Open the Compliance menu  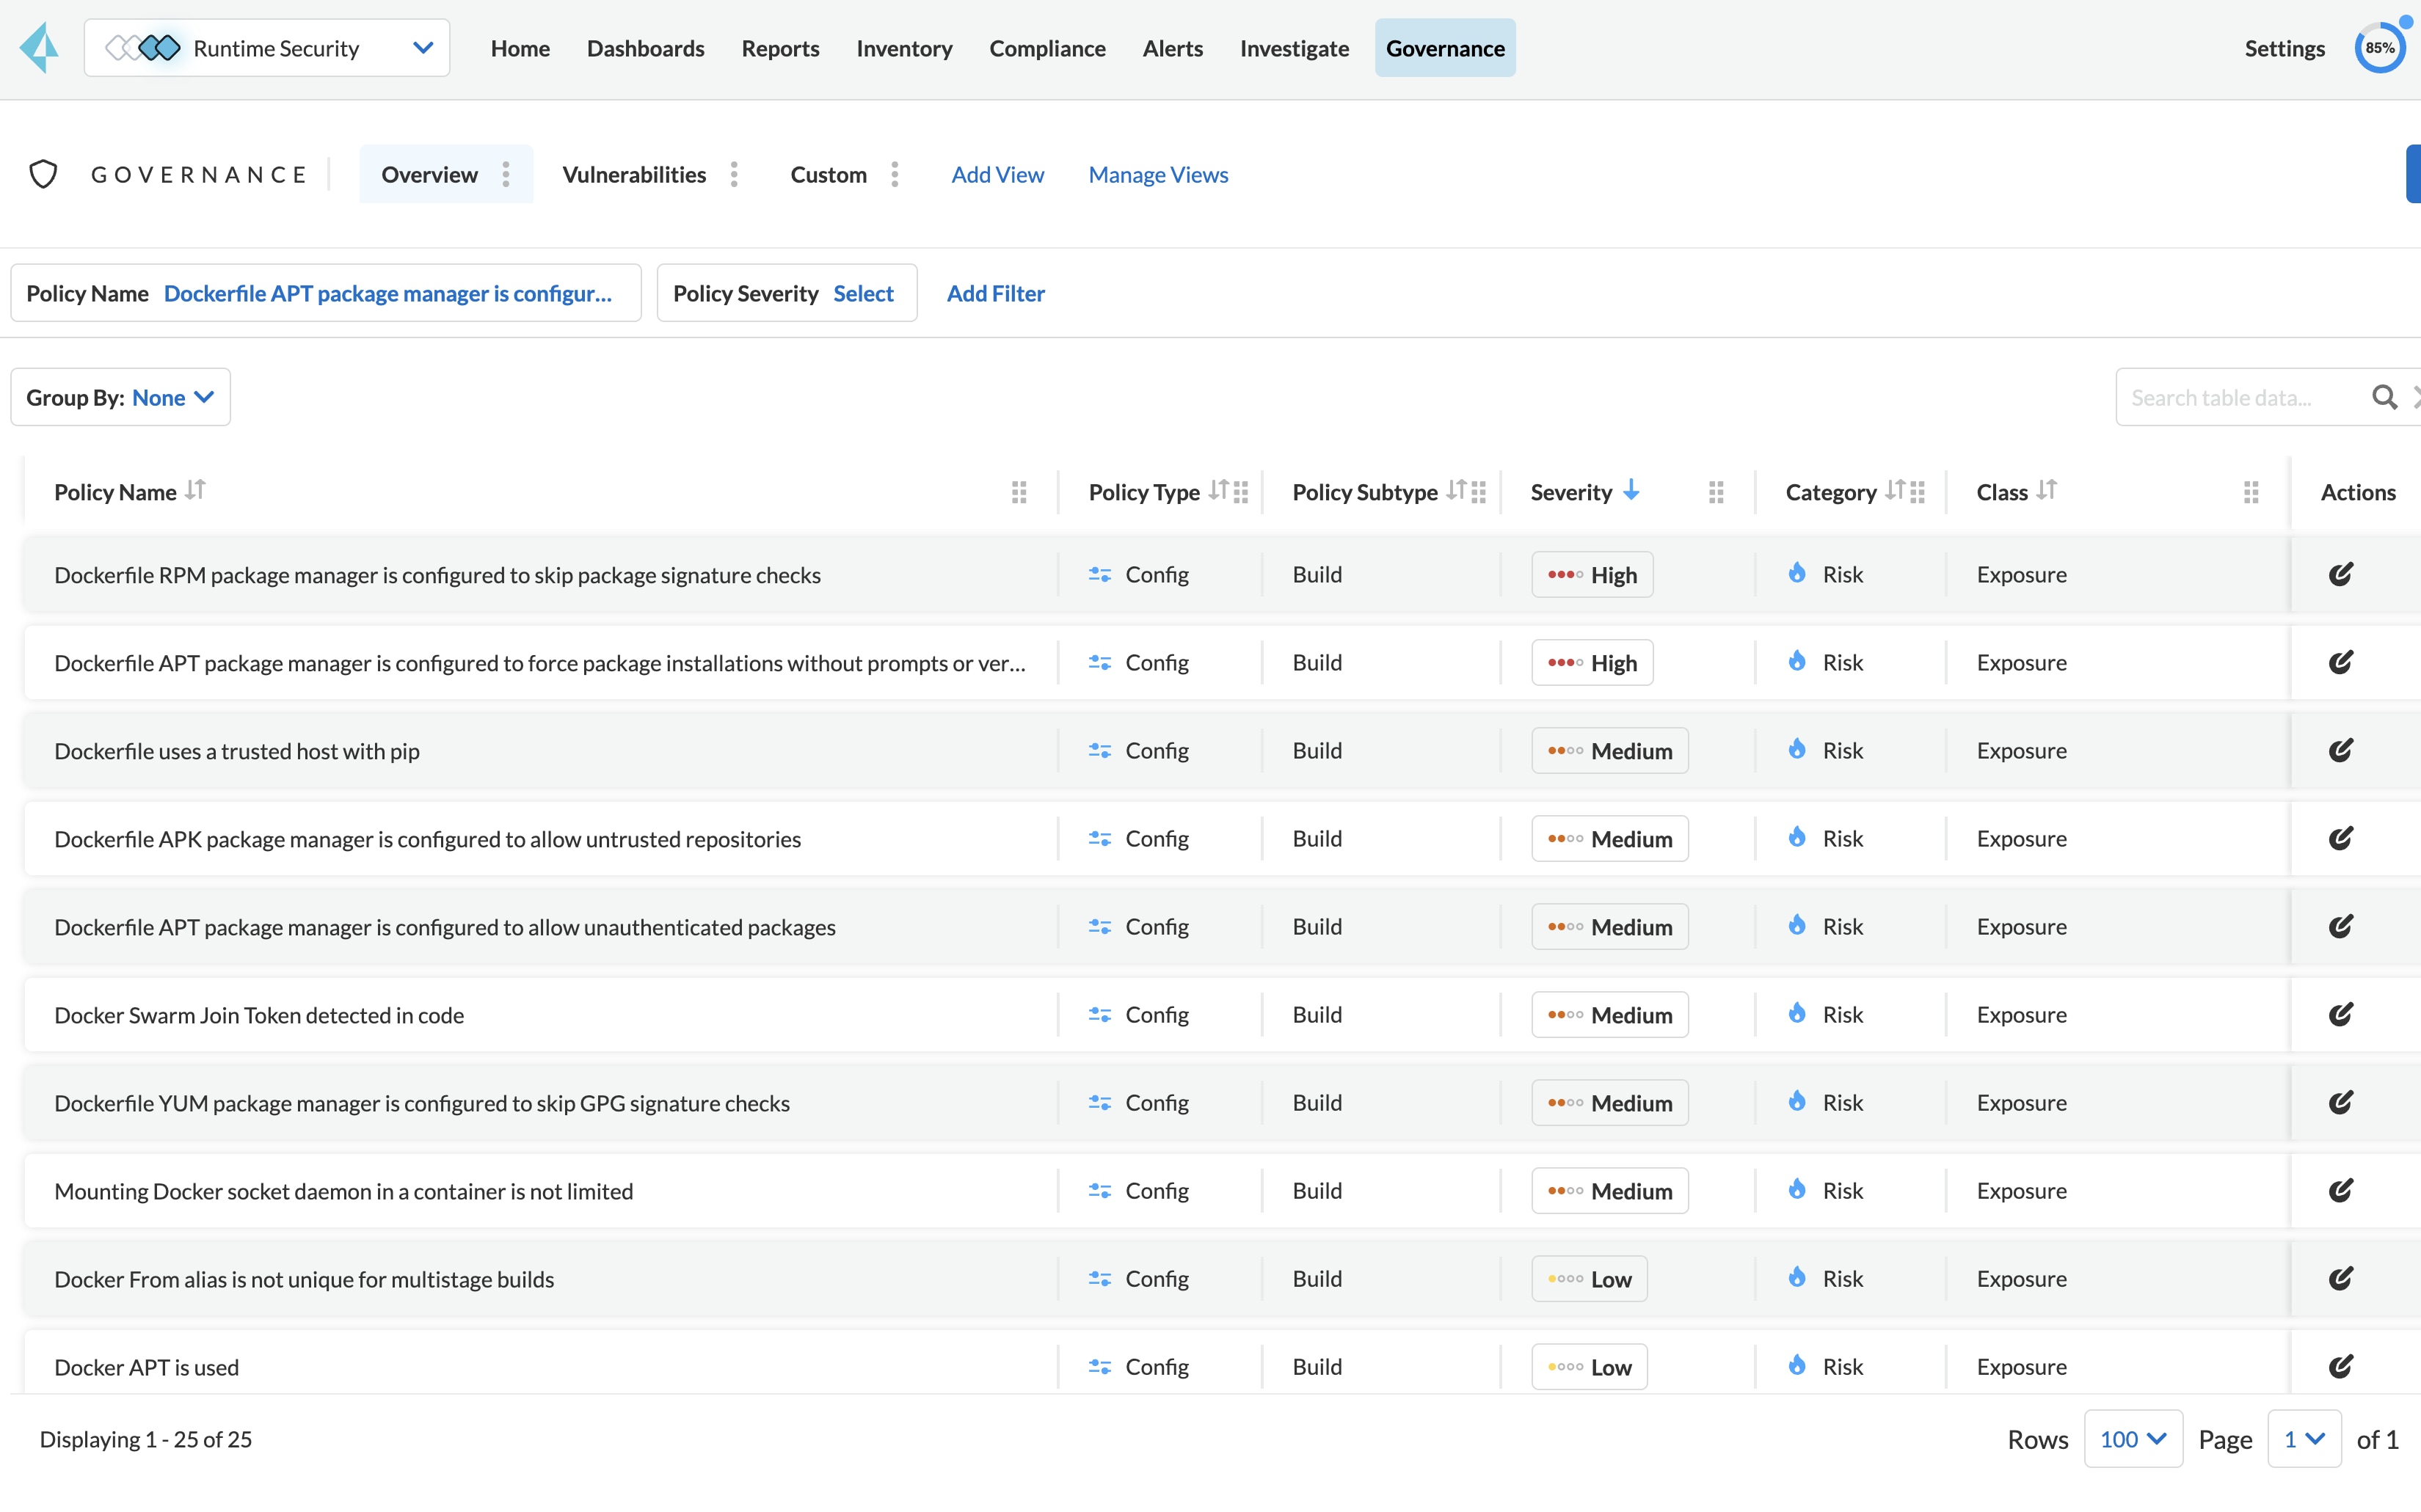click(1047, 48)
